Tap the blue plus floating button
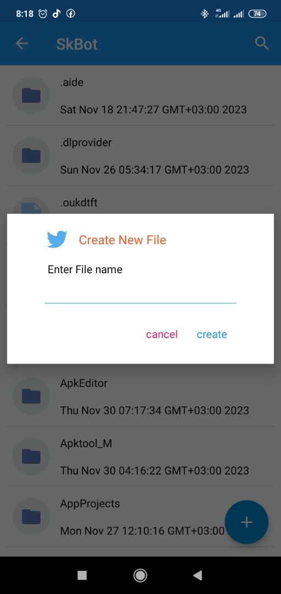281x594 pixels. coord(246,522)
